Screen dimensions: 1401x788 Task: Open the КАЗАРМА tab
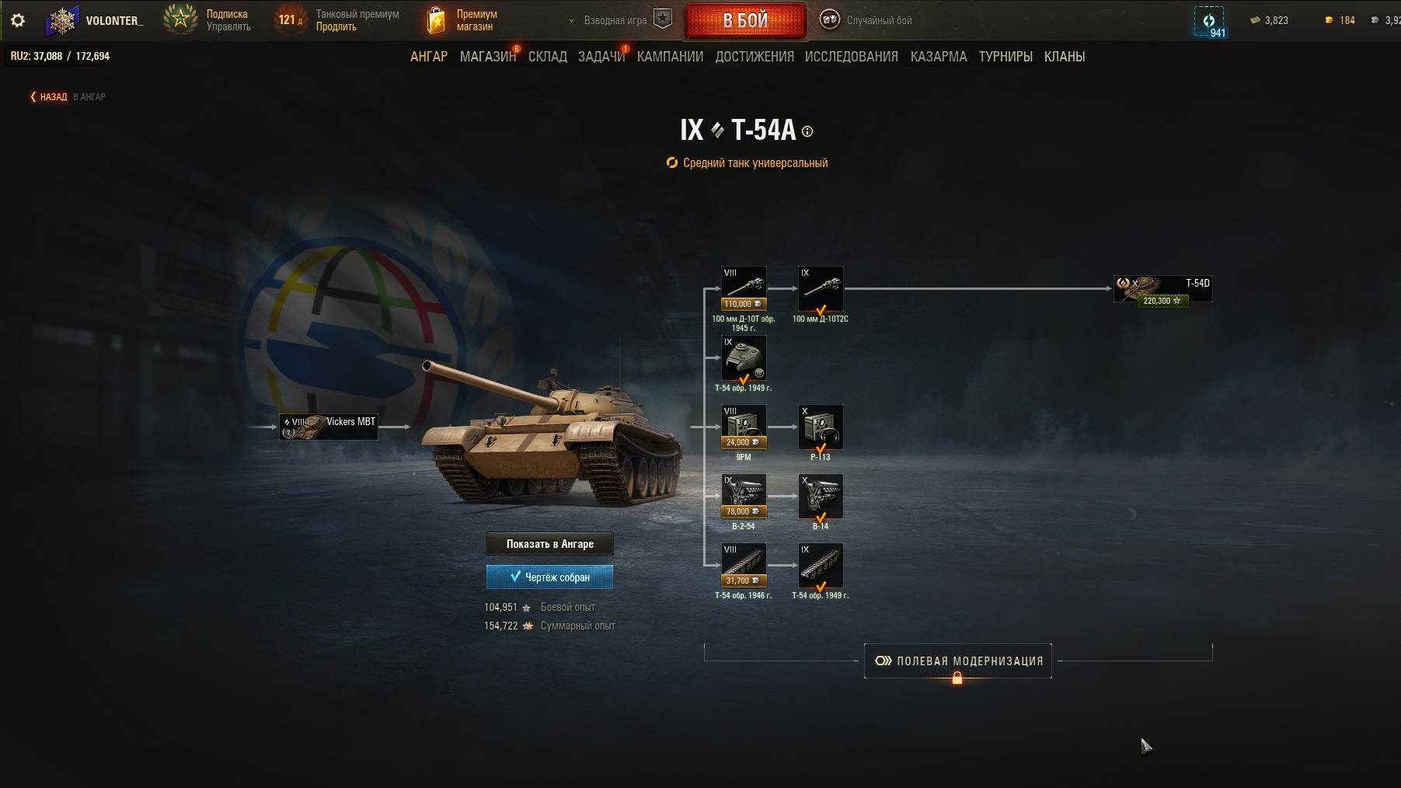[x=939, y=57]
